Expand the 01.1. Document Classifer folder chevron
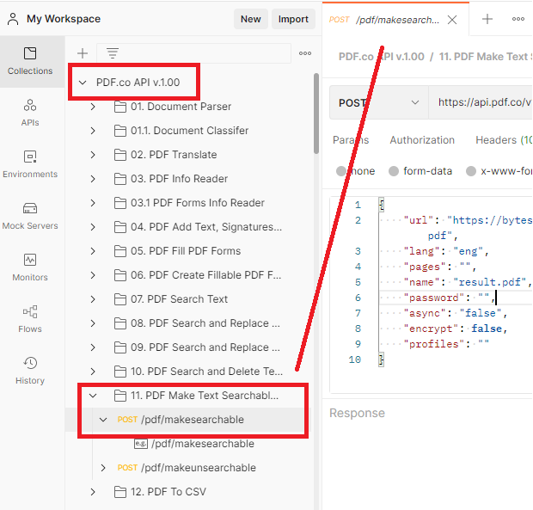This screenshot has width=533, height=510. click(x=93, y=131)
